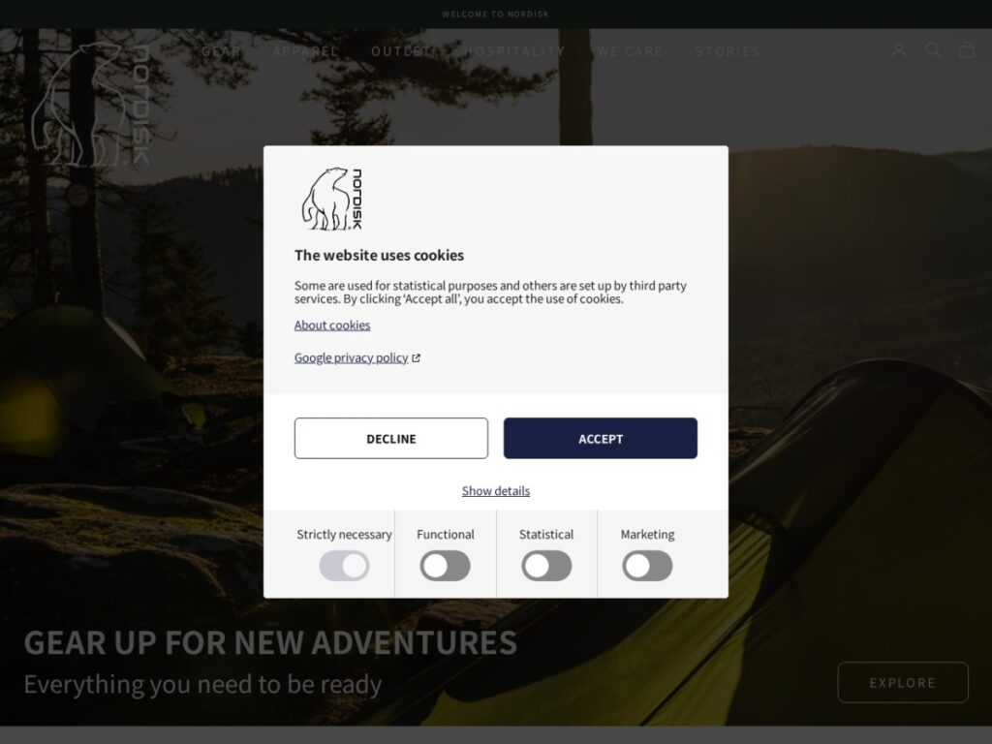992x744 pixels.
Task: Open the GEAR menu
Action: click(222, 51)
